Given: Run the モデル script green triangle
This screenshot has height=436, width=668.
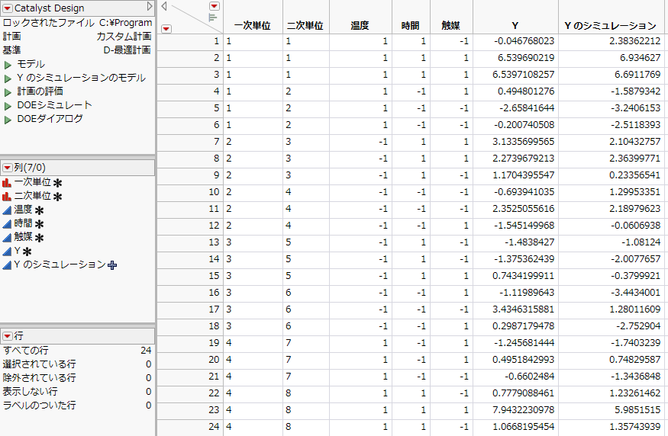Looking at the screenshot, I should [x=8, y=64].
